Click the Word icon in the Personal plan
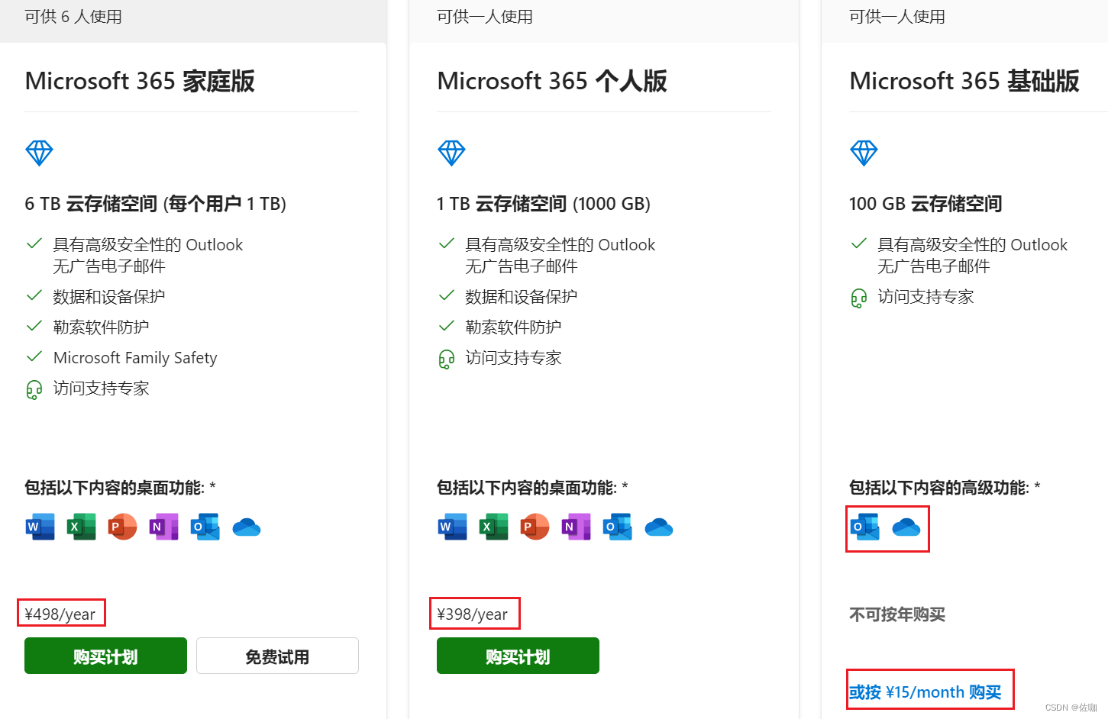Screen dimensions: 1108x719 tap(453, 527)
